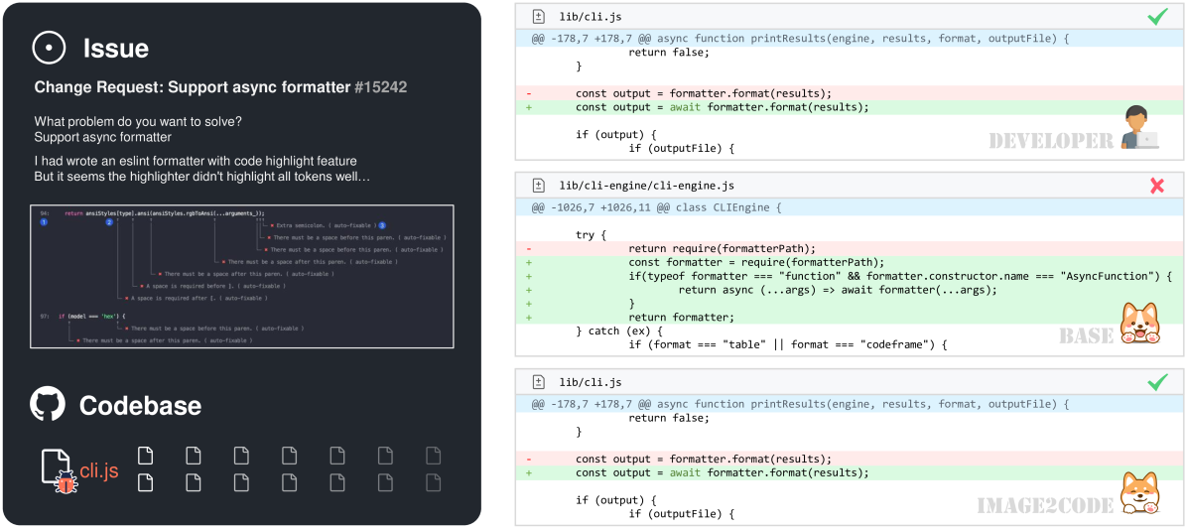The height and width of the screenshot is (530, 1187).
Task: Click the orange cli.js file label
Action: tap(99, 471)
